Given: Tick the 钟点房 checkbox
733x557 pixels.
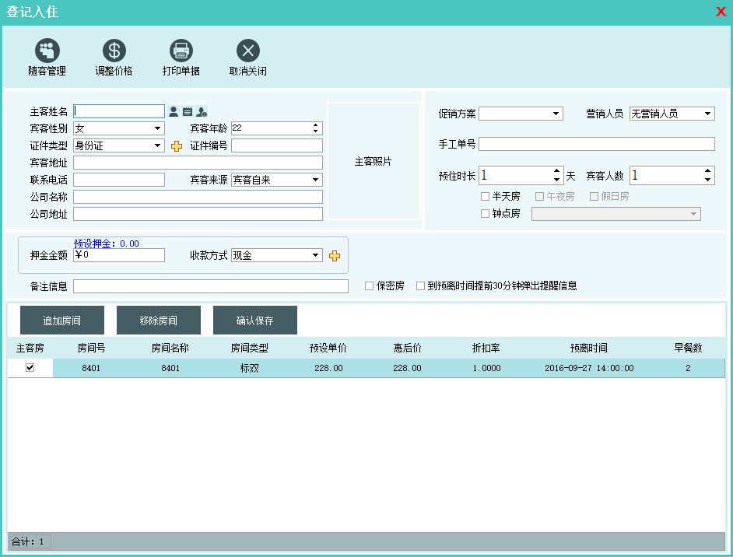Looking at the screenshot, I should pyautogui.click(x=486, y=214).
